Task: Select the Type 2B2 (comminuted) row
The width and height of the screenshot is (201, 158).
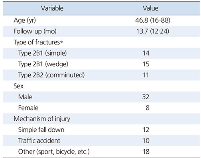Action: pyautogui.click(x=101, y=75)
